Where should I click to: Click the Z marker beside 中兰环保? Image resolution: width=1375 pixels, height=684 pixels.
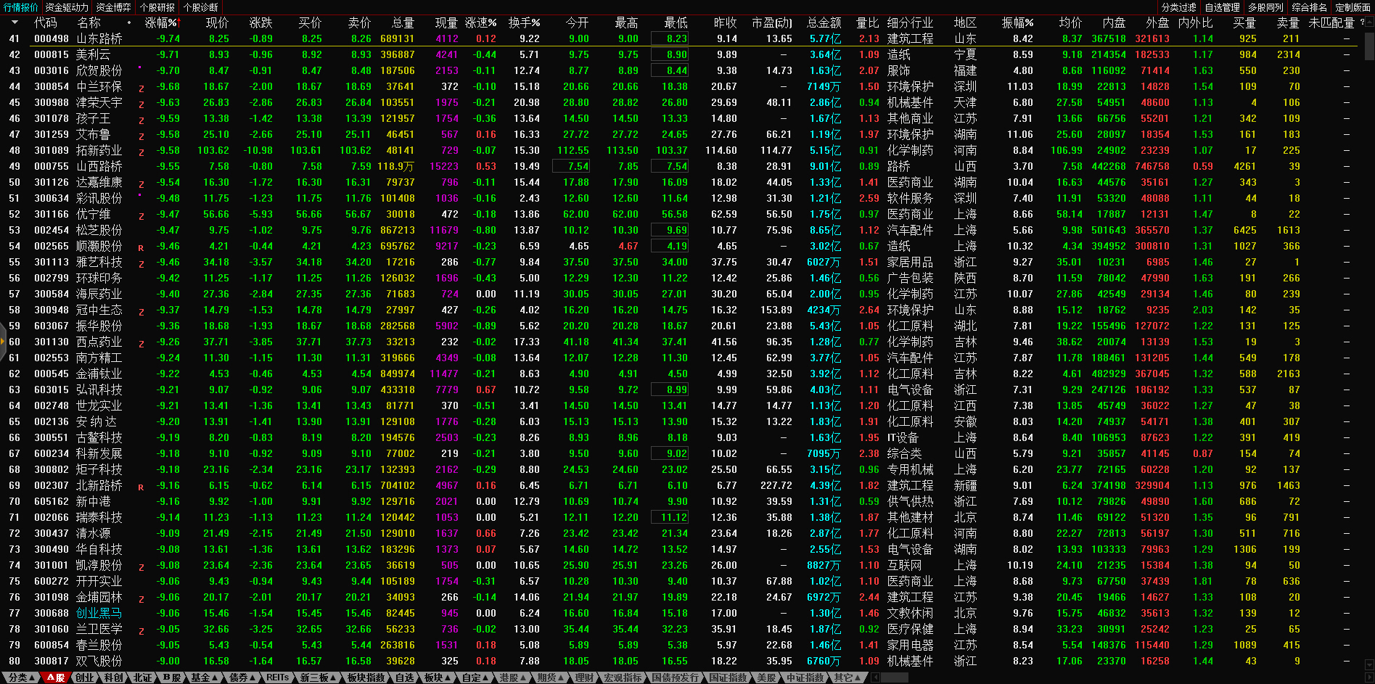pyautogui.click(x=141, y=88)
